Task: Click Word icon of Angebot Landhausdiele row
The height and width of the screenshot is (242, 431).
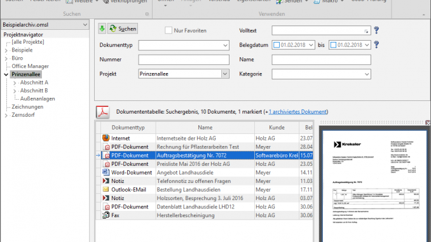Action: 106,172
